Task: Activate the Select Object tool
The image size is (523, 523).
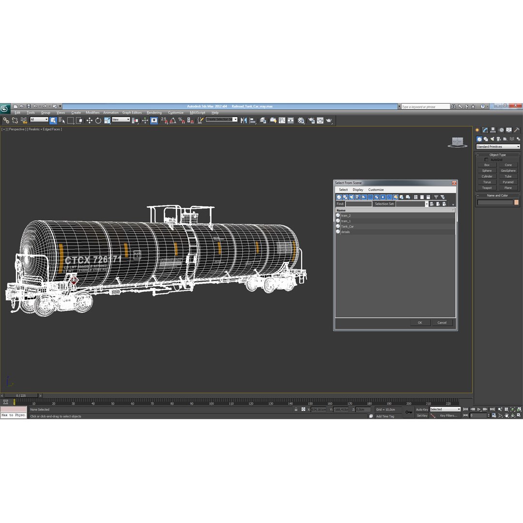Action: pyautogui.click(x=53, y=121)
